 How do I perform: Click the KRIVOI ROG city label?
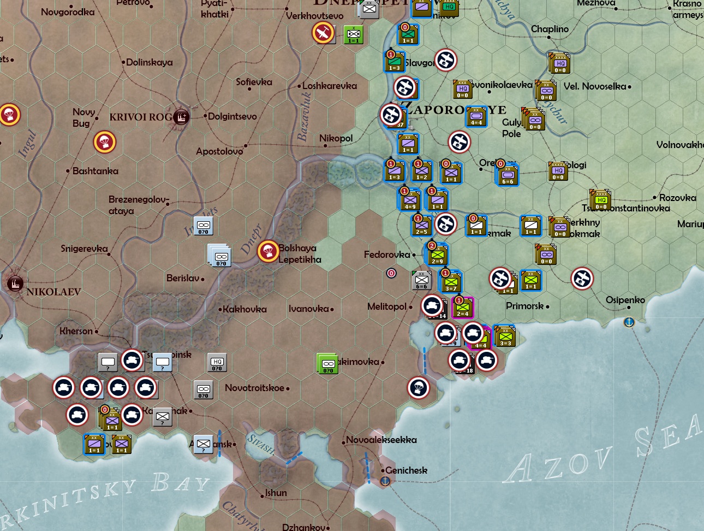[x=141, y=117]
